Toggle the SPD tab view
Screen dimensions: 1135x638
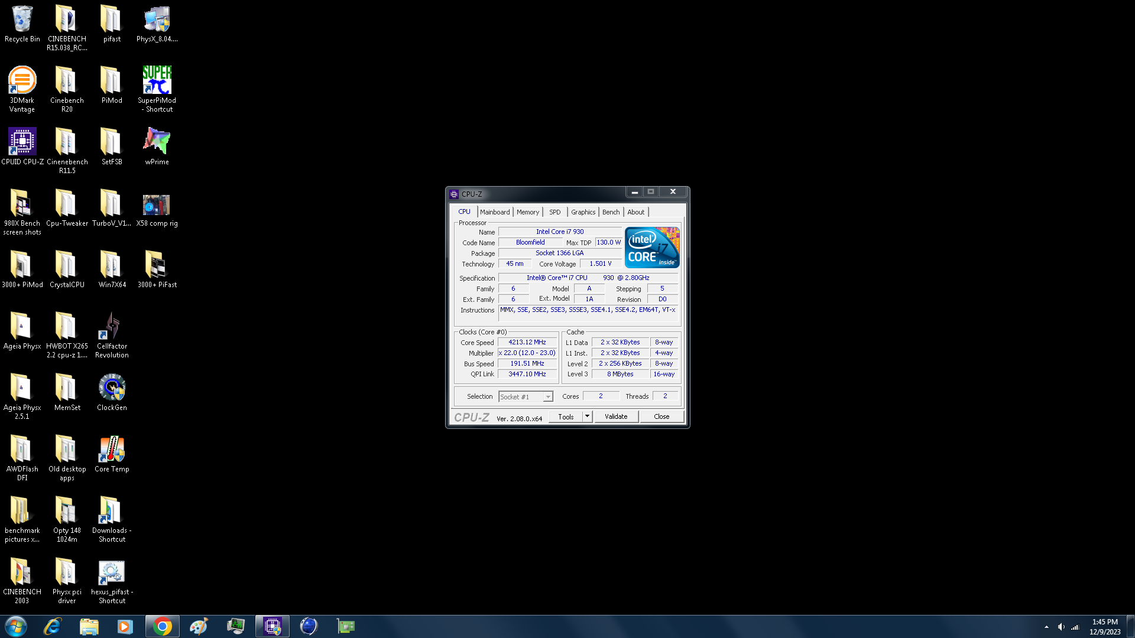[x=554, y=212]
